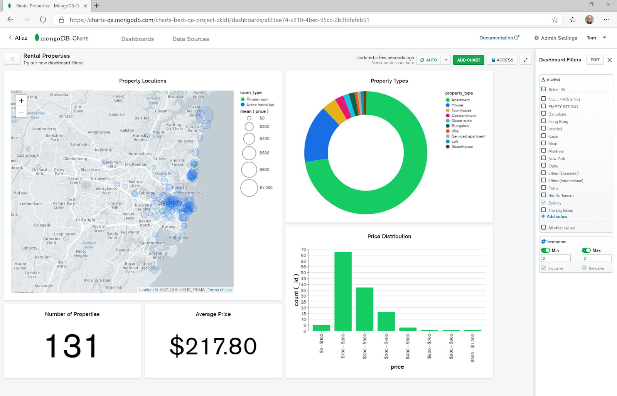617x396 pixels.
Task: Zoom in on the Property Locations map
Action: [21, 101]
